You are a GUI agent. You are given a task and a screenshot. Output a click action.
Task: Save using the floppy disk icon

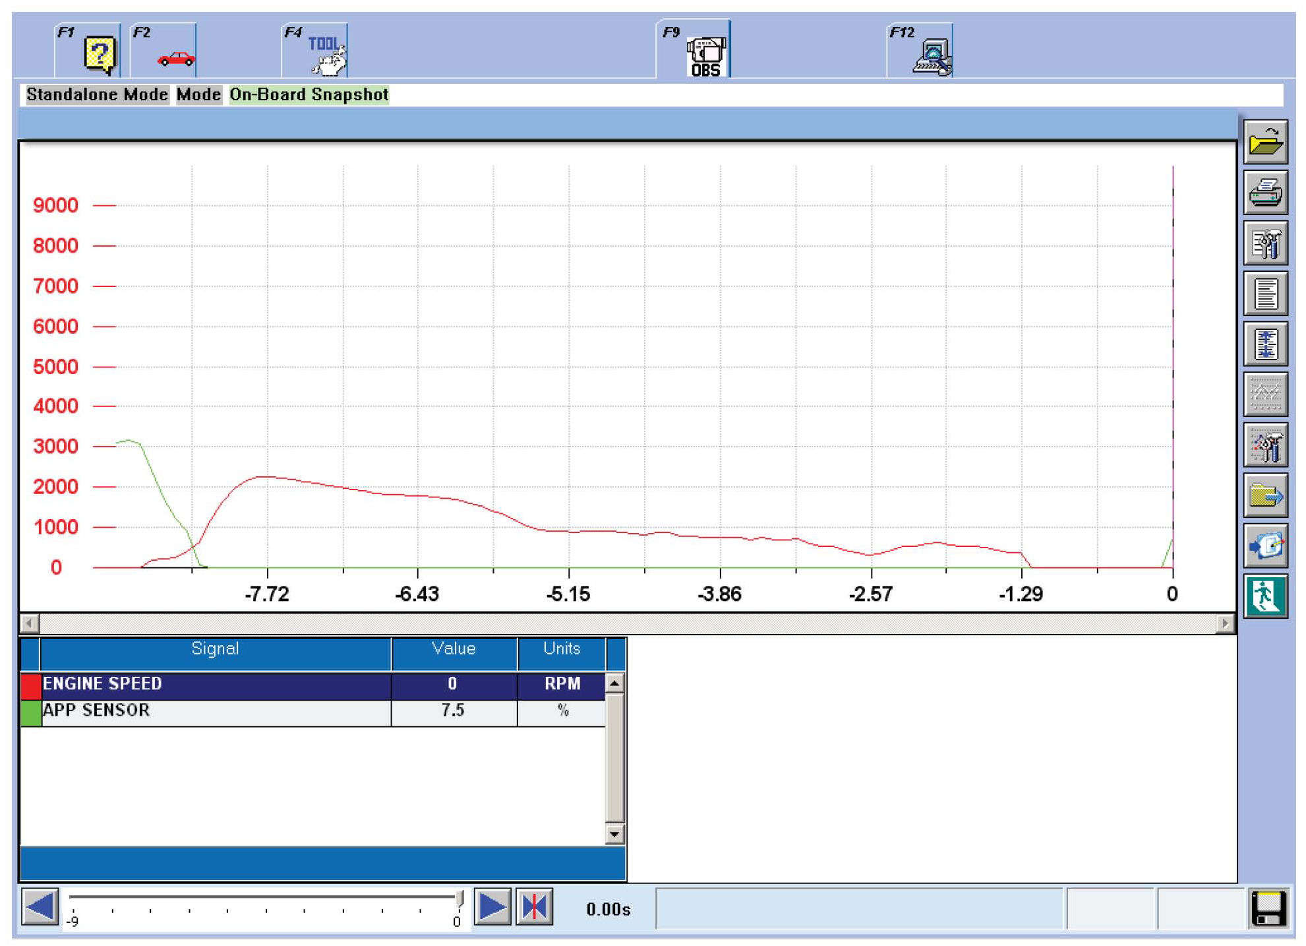(1268, 909)
